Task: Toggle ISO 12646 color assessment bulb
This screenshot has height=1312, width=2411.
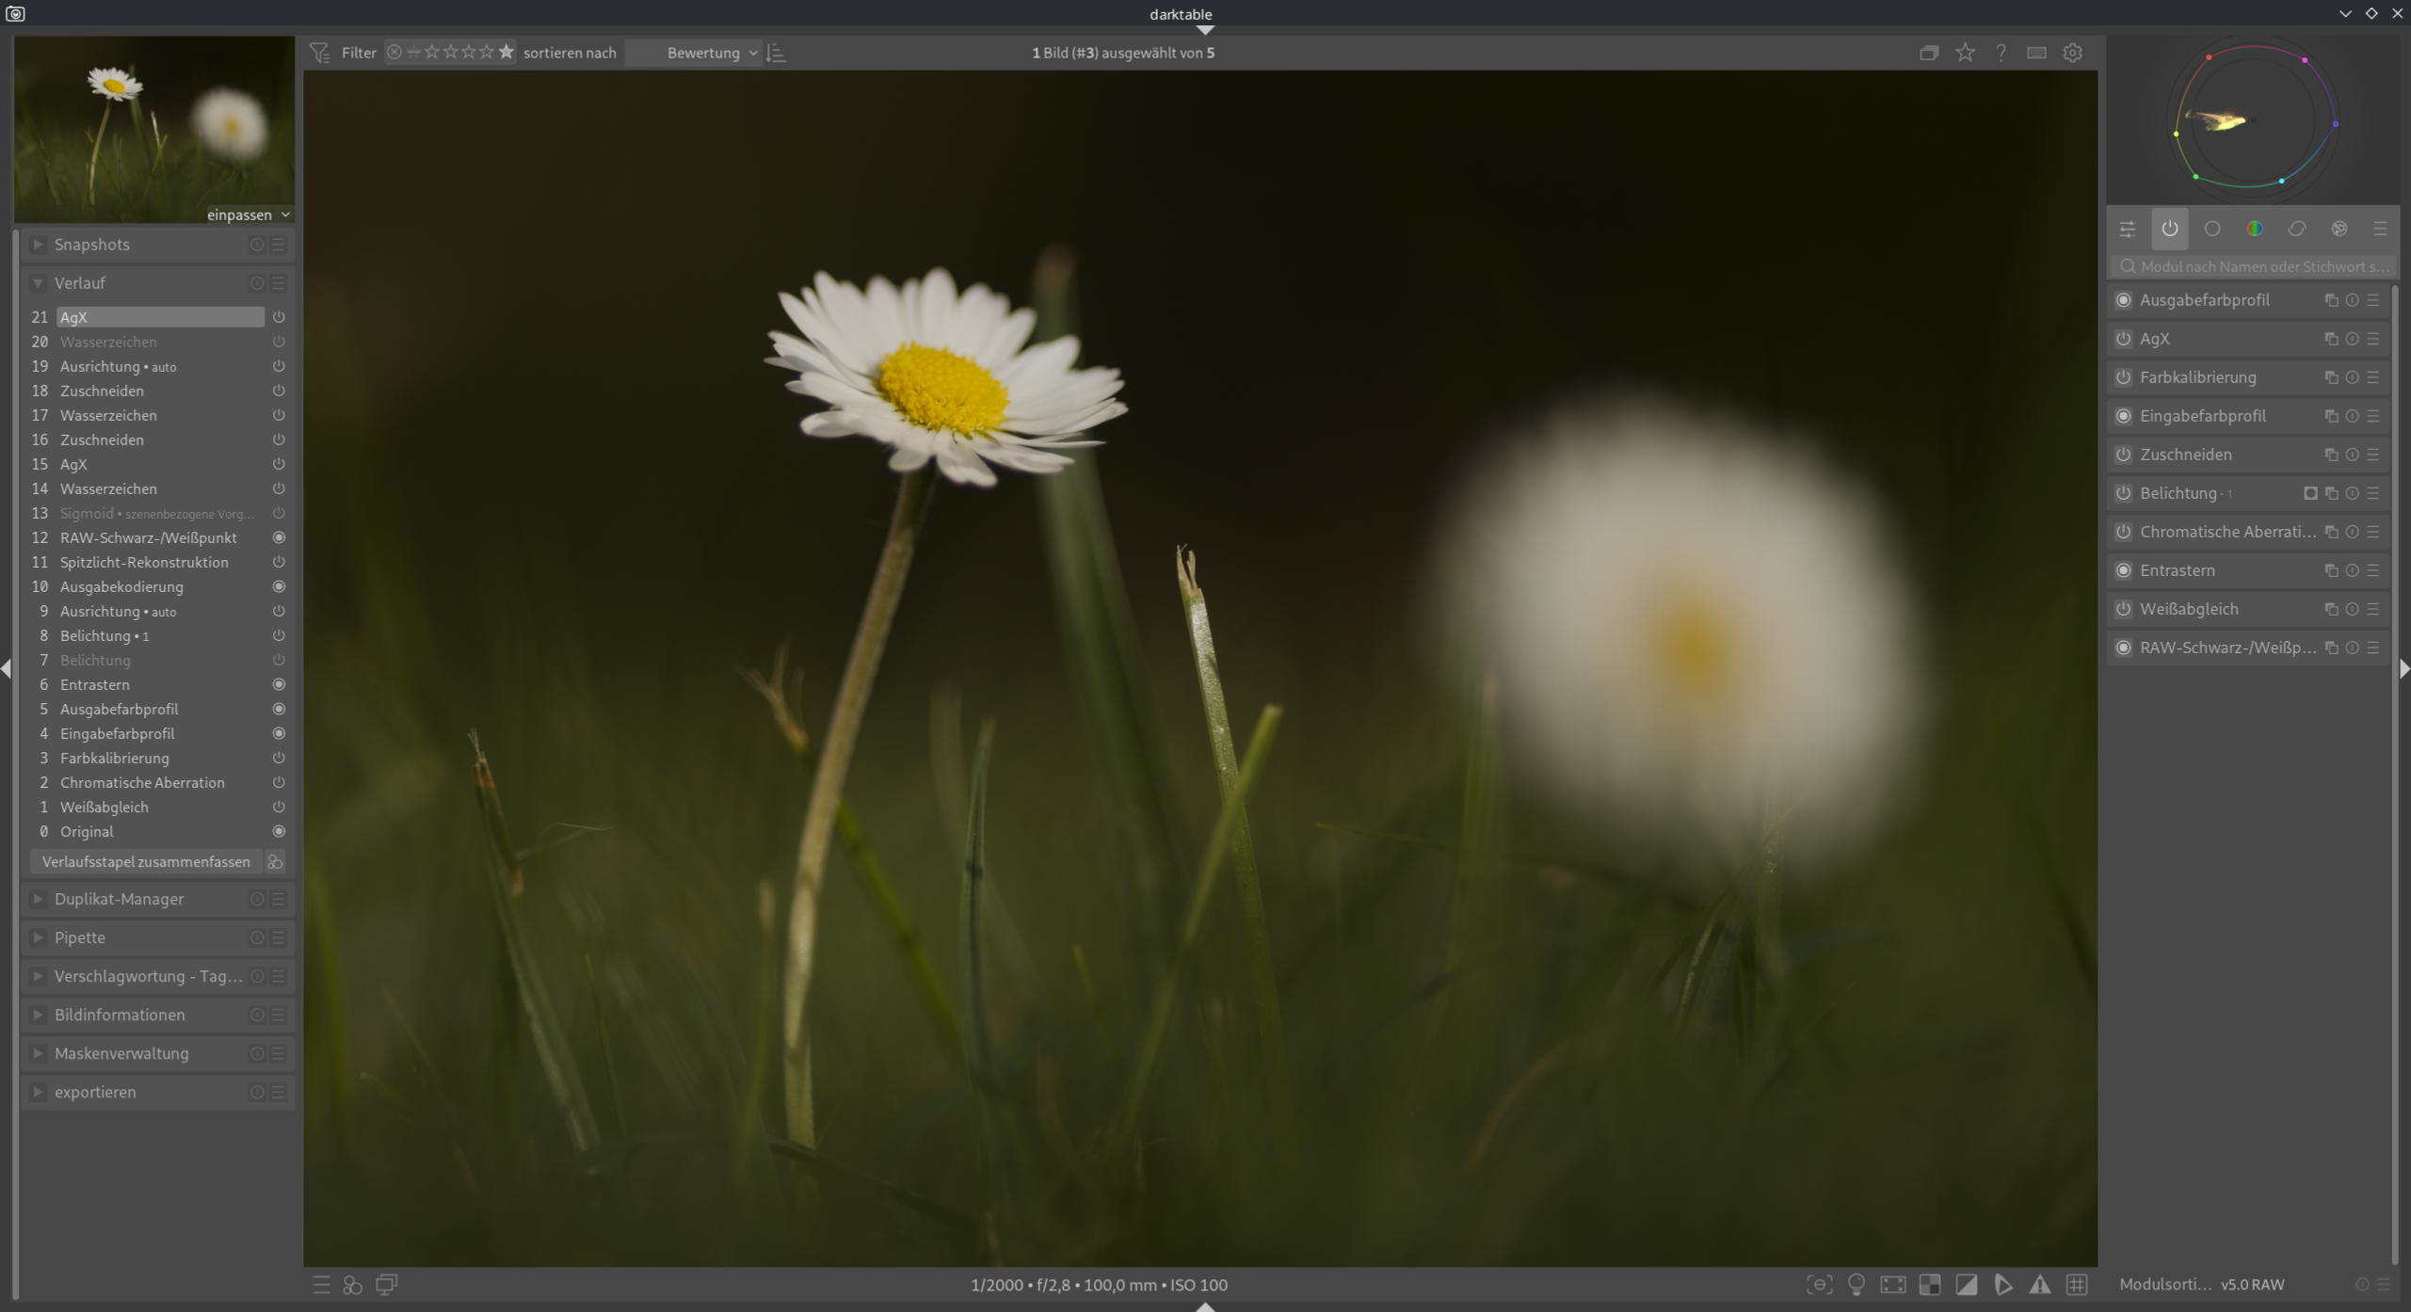Action: pos(1856,1285)
